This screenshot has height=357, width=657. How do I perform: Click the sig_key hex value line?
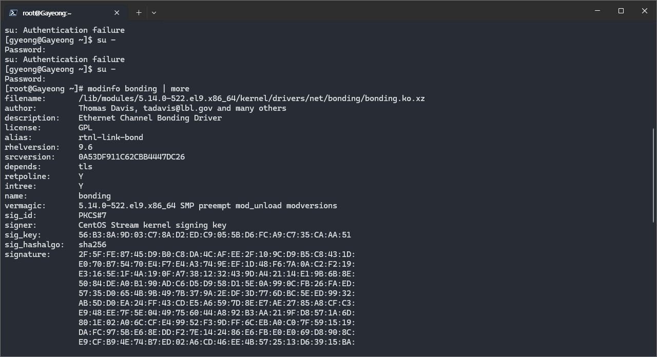pos(215,235)
